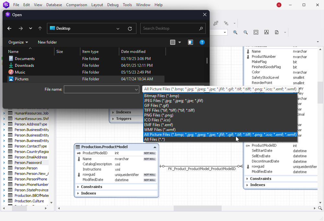Viewport: 324px width, 221px height.
Task: Click the New folder button
Action: click(47, 42)
